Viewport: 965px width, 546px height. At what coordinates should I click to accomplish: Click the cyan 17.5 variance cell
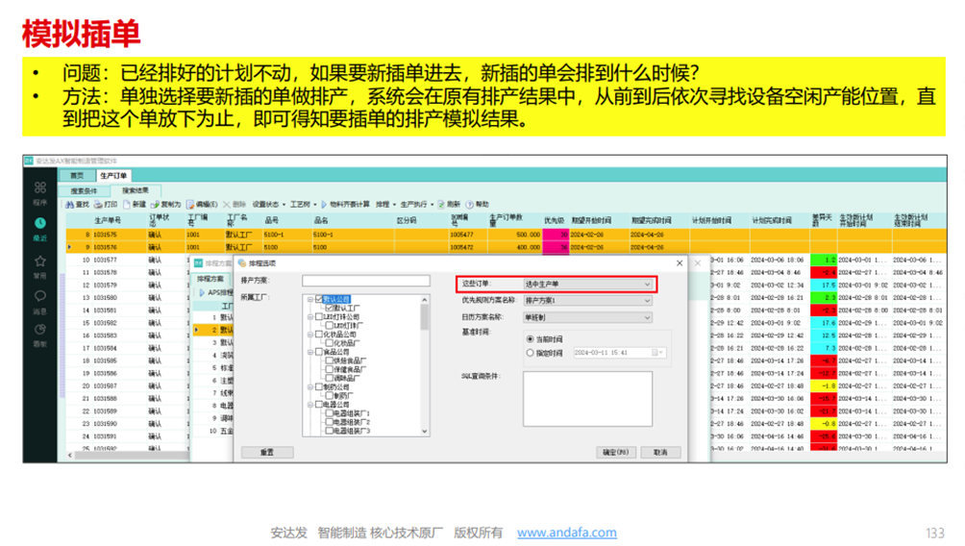coord(824,285)
